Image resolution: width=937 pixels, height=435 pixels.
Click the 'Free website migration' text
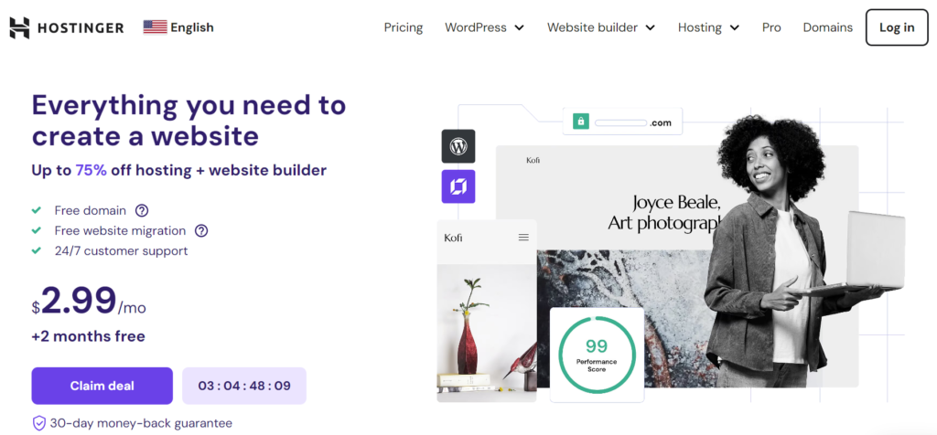(x=120, y=231)
